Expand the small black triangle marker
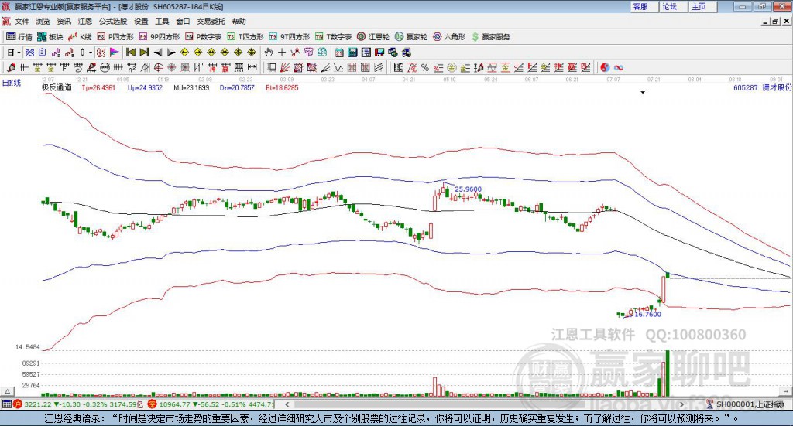 tap(643, 92)
